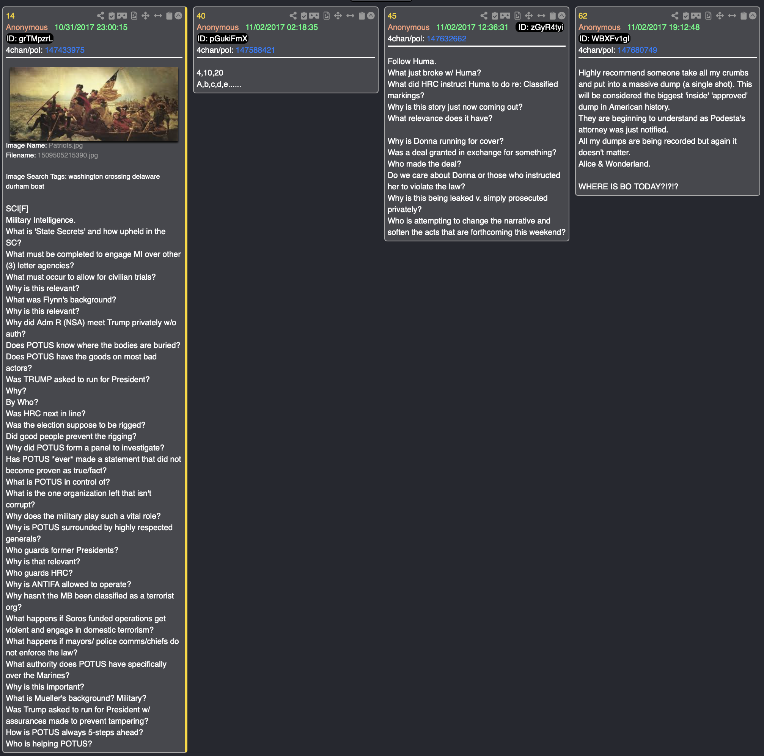Share post 40 using its share icon

tap(293, 16)
